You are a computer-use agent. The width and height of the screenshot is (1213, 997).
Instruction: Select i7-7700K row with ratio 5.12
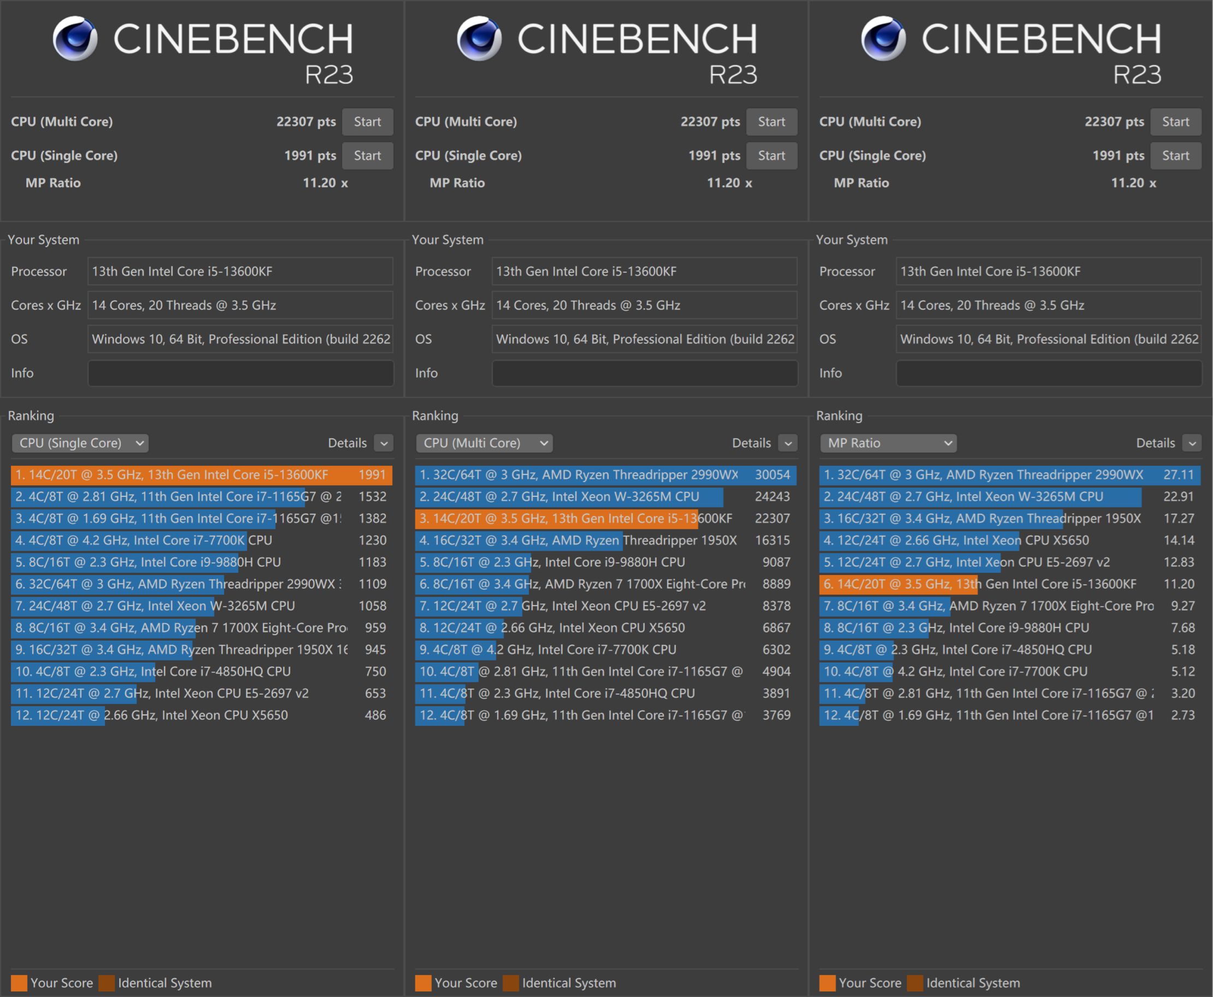pos(1010,671)
